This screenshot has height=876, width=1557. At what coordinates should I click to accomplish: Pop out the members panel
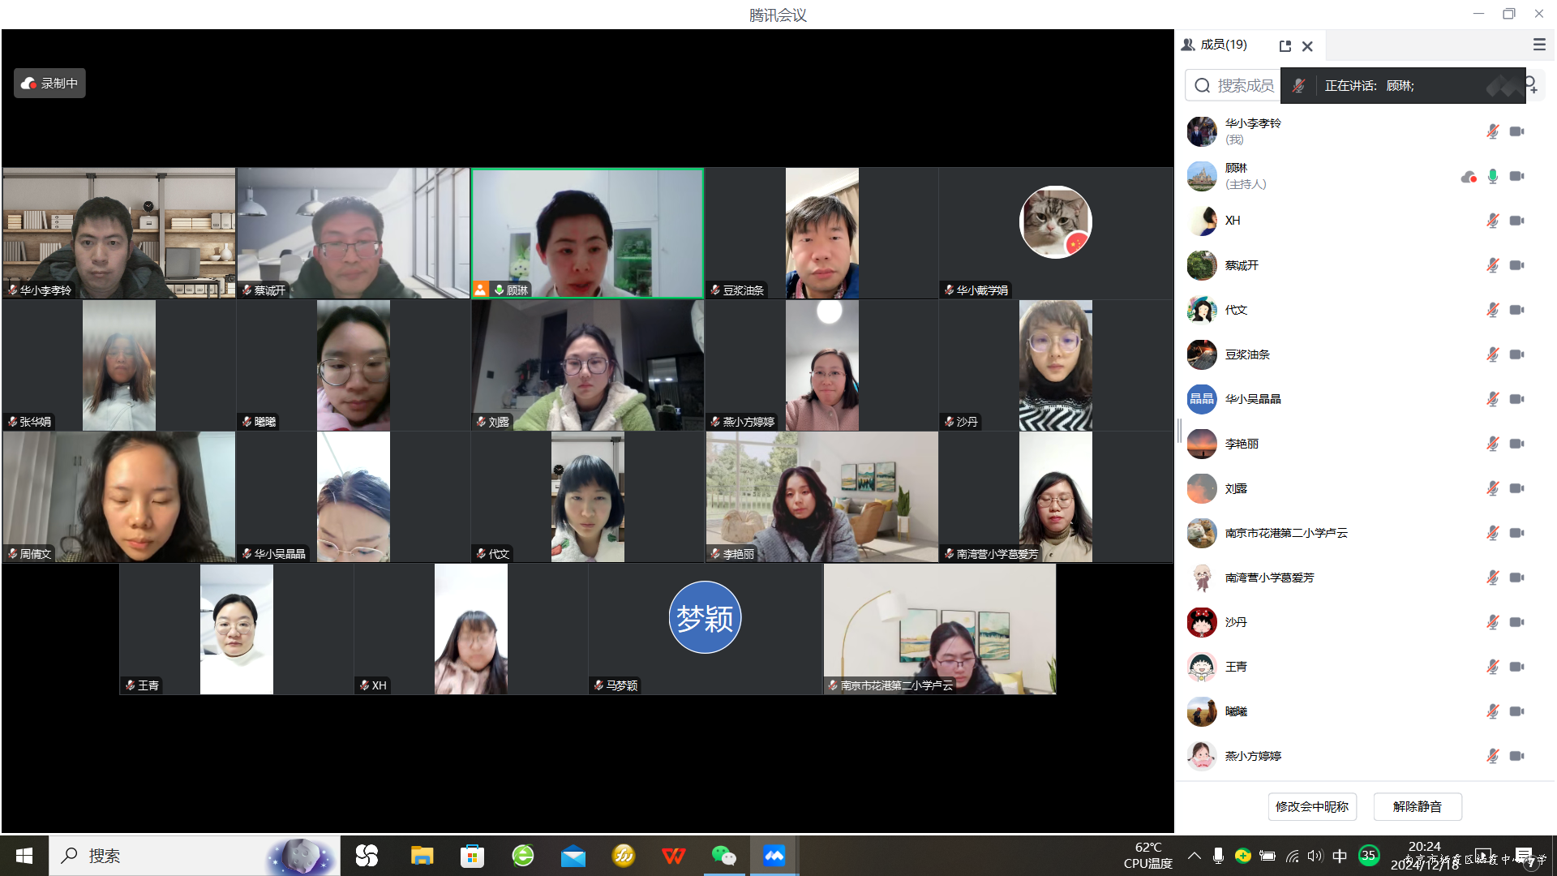(1285, 46)
